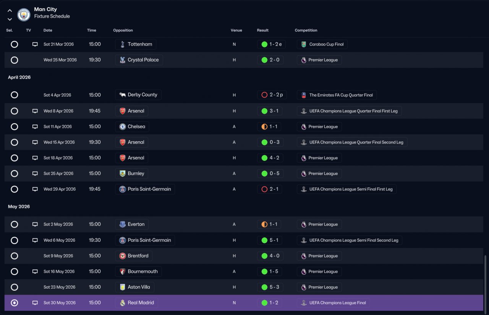Image resolution: width=489 pixels, height=315 pixels.
Task: Open the 1 - 2 Champions League Final result
Action: (x=270, y=303)
